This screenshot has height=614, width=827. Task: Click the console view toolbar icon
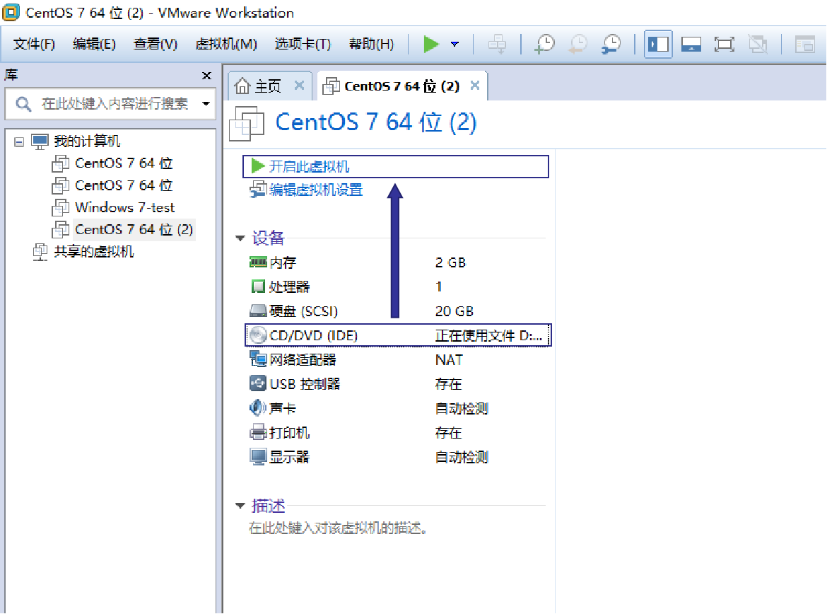[805, 44]
